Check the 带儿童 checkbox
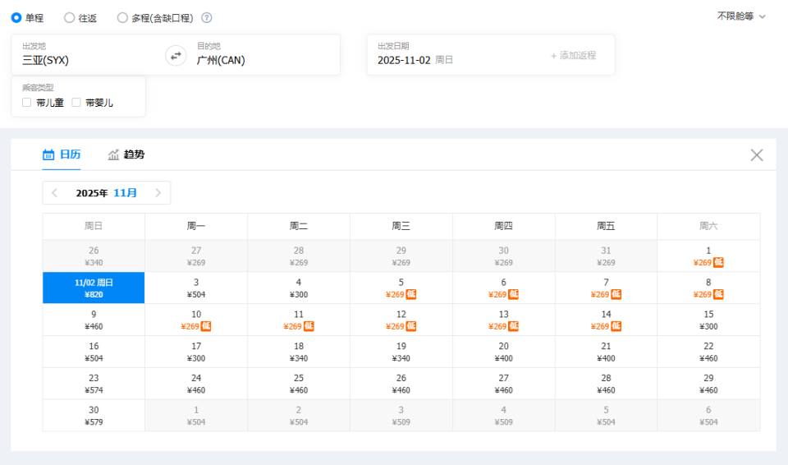 coord(27,103)
